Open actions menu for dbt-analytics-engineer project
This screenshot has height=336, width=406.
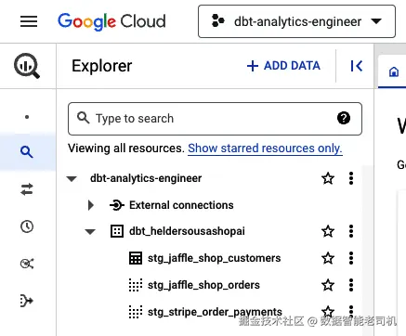click(x=351, y=178)
